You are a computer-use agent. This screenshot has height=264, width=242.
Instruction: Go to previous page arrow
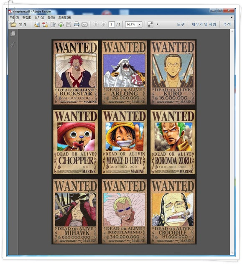[x=96, y=24]
